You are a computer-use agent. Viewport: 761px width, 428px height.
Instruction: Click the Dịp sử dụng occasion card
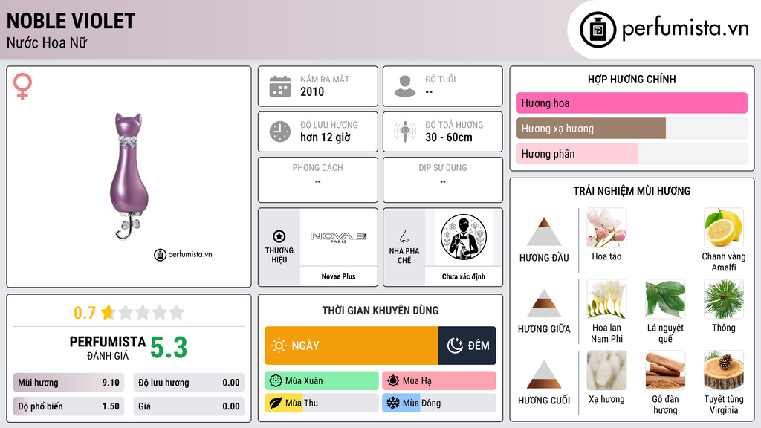[443, 180]
